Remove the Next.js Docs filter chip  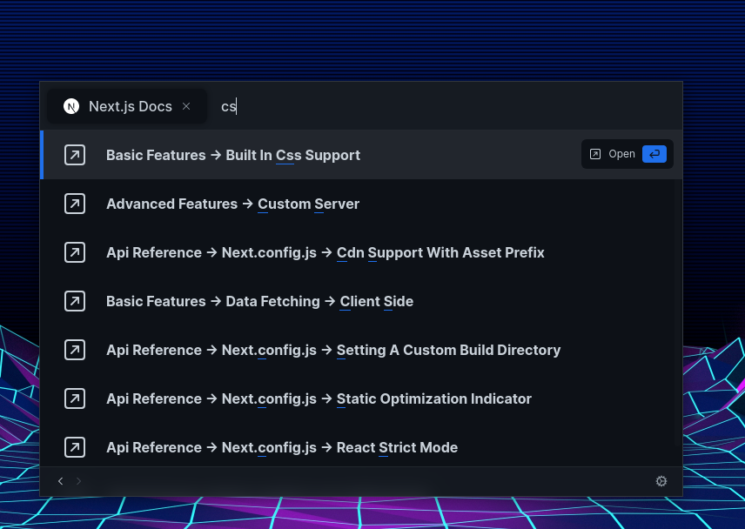click(186, 106)
